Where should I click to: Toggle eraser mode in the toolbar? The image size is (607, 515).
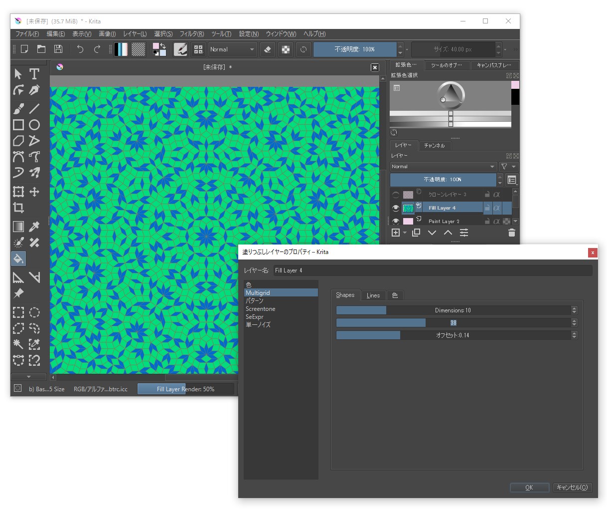pyautogui.click(x=268, y=49)
